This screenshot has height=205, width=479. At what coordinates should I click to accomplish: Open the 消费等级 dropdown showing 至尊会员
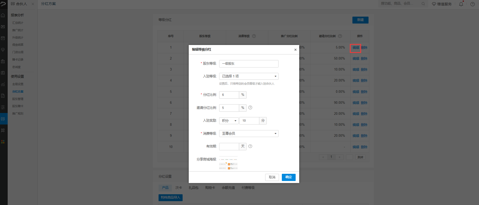click(x=249, y=133)
